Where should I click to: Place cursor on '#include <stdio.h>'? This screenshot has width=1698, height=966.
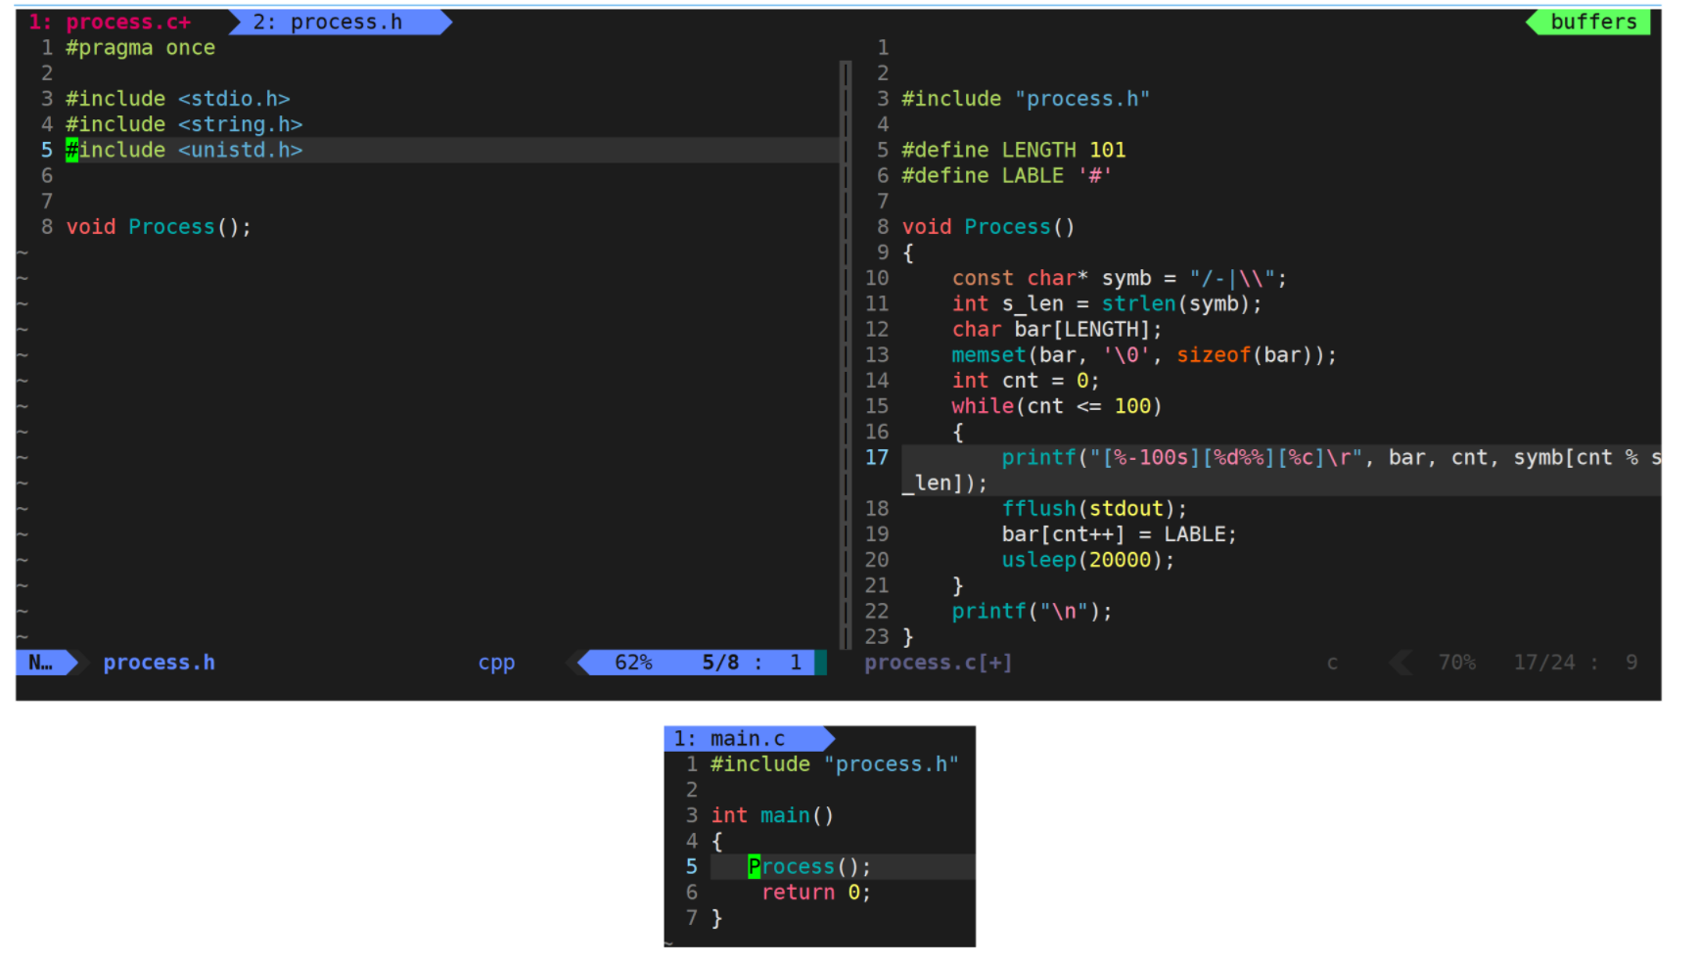(x=177, y=99)
